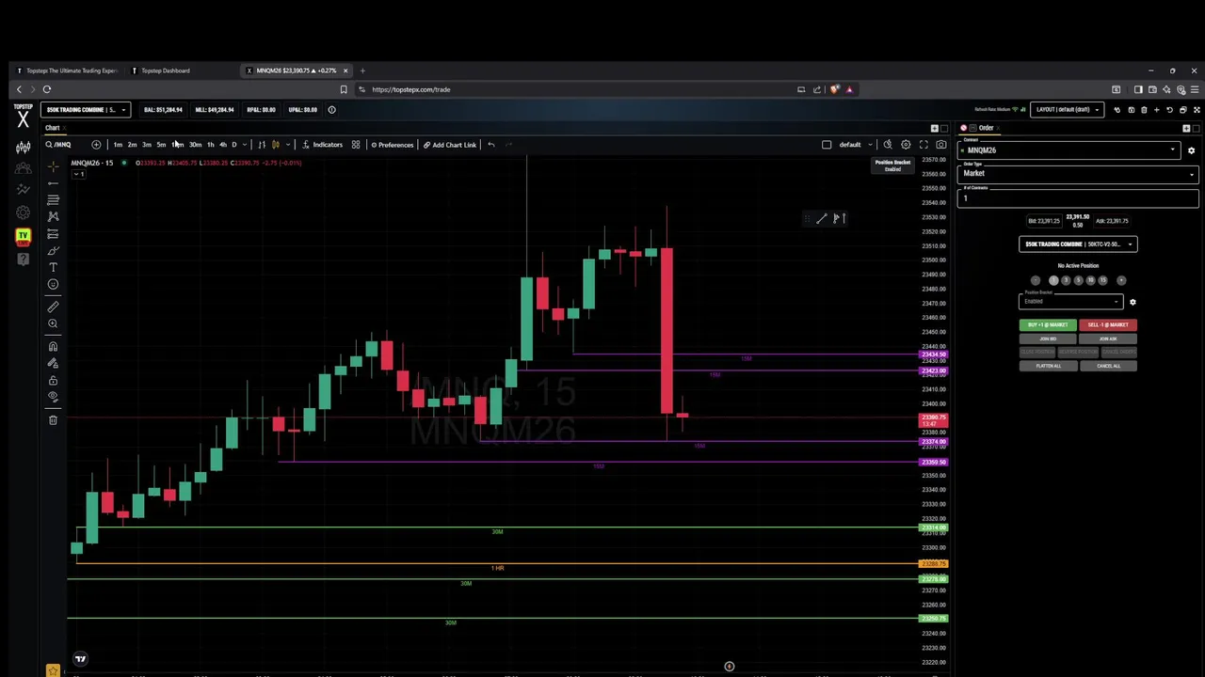1205x677 pixels.
Task: Select the 5m timeframe
Action: [161, 145]
